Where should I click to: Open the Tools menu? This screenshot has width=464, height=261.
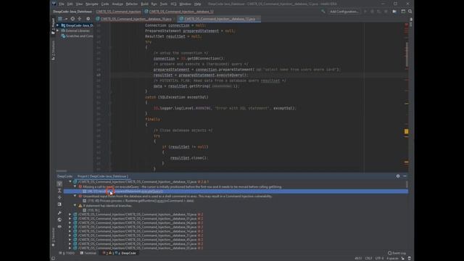[164, 4]
